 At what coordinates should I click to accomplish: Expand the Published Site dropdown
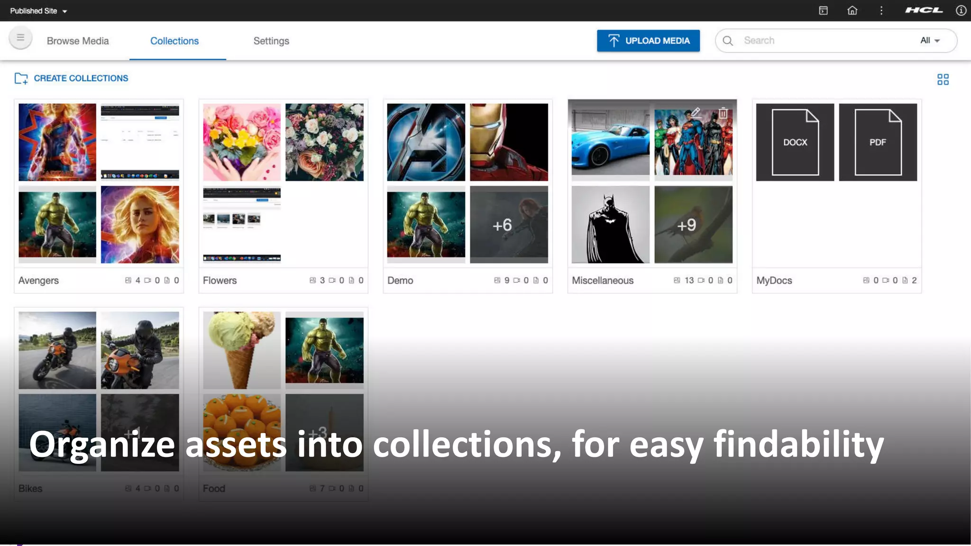point(38,11)
